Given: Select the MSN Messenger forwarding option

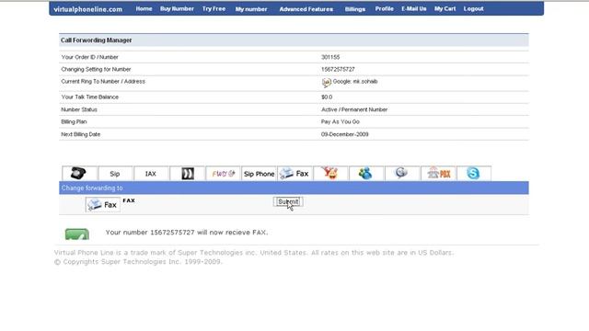Looking at the screenshot, I should [366, 174].
